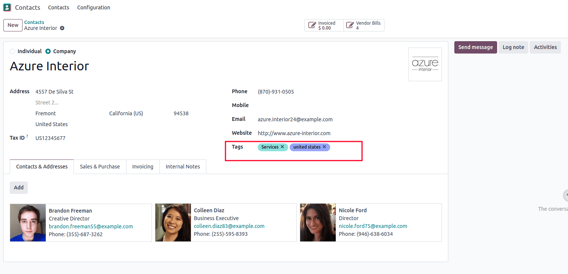Viewport: 568px width, 274px height.
Task: Select the Company radio option
Action: [48, 51]
